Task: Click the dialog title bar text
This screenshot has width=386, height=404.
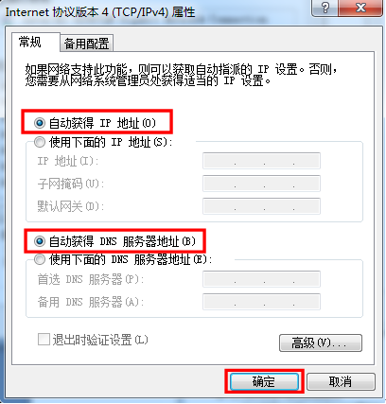Action: [x=100, y=12]
